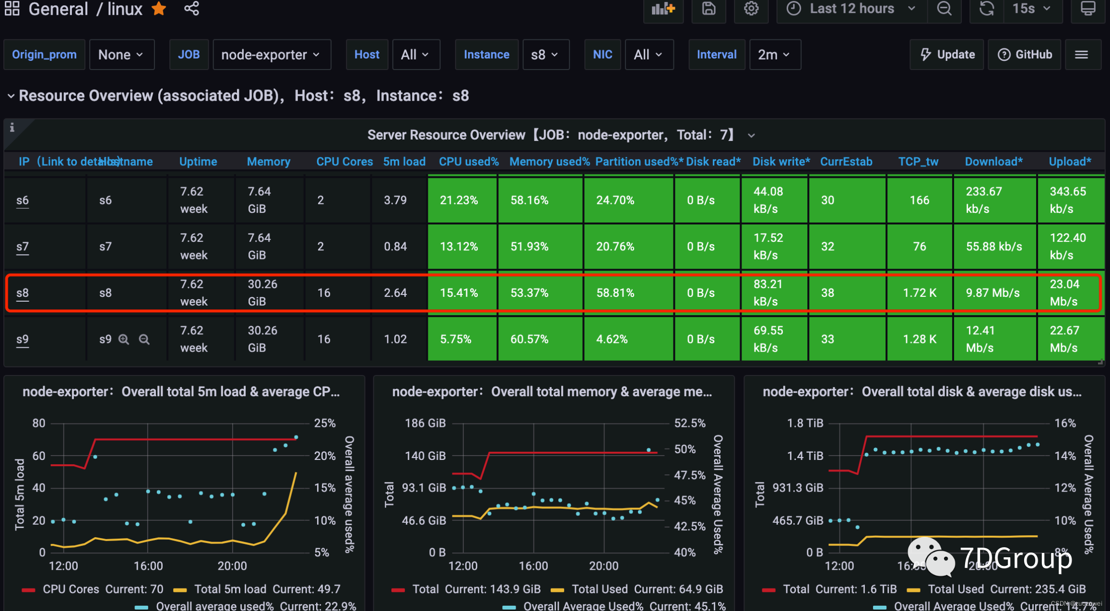Open 5m load & CPU panel title
This screenshot has height=611, width=1110.
(x=181, y=392)
